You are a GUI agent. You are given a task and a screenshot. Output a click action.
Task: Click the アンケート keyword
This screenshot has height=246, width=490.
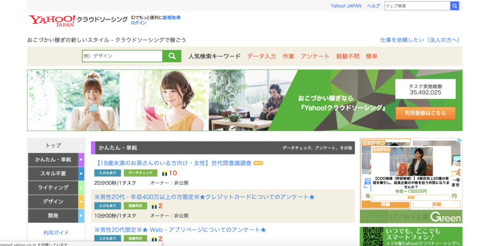[x=315, y=56]
